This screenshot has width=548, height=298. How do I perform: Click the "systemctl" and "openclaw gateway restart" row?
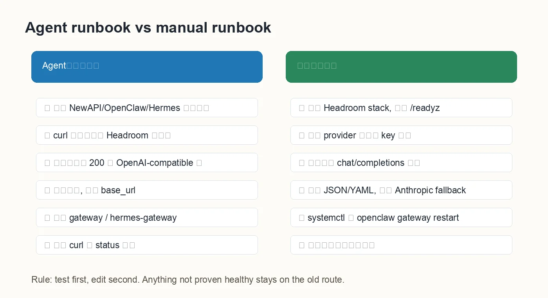coord(401,217)
